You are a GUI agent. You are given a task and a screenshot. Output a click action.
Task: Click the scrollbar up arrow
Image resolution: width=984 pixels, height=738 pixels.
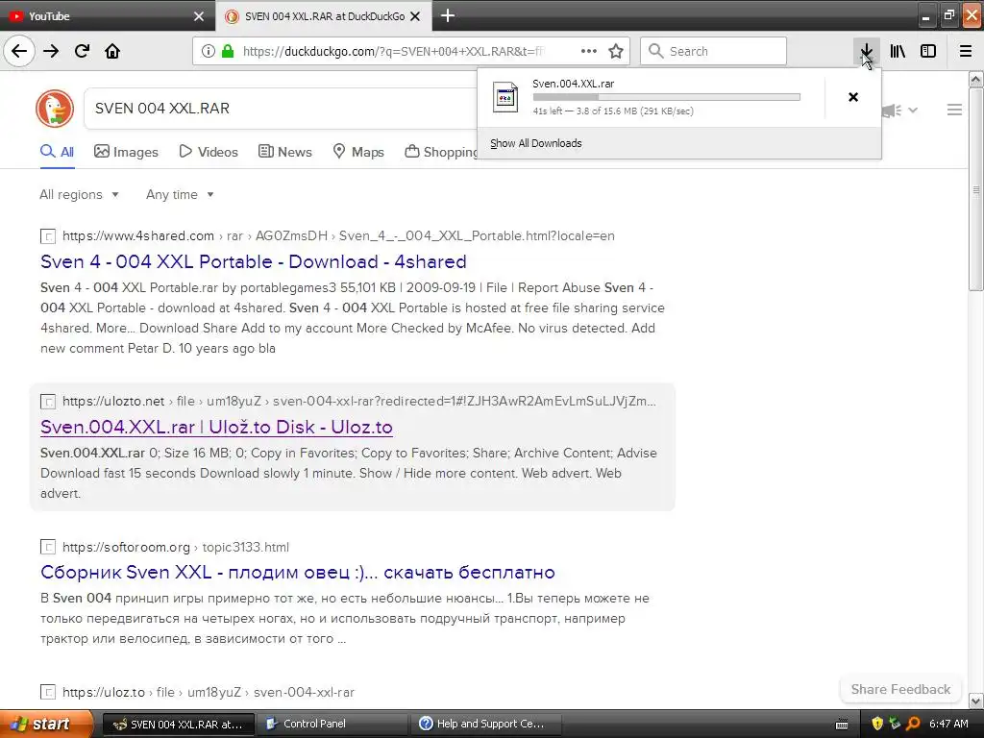(976, 79)
